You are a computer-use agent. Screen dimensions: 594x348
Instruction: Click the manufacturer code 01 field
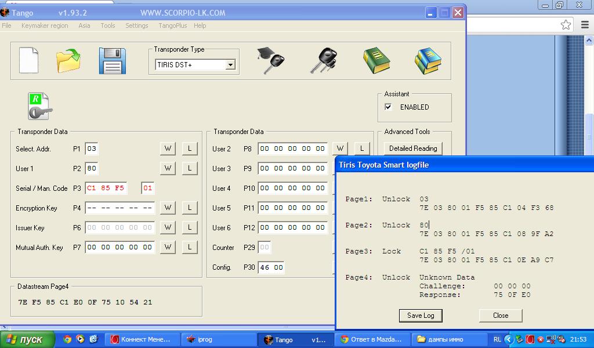[x=148, y=188]
